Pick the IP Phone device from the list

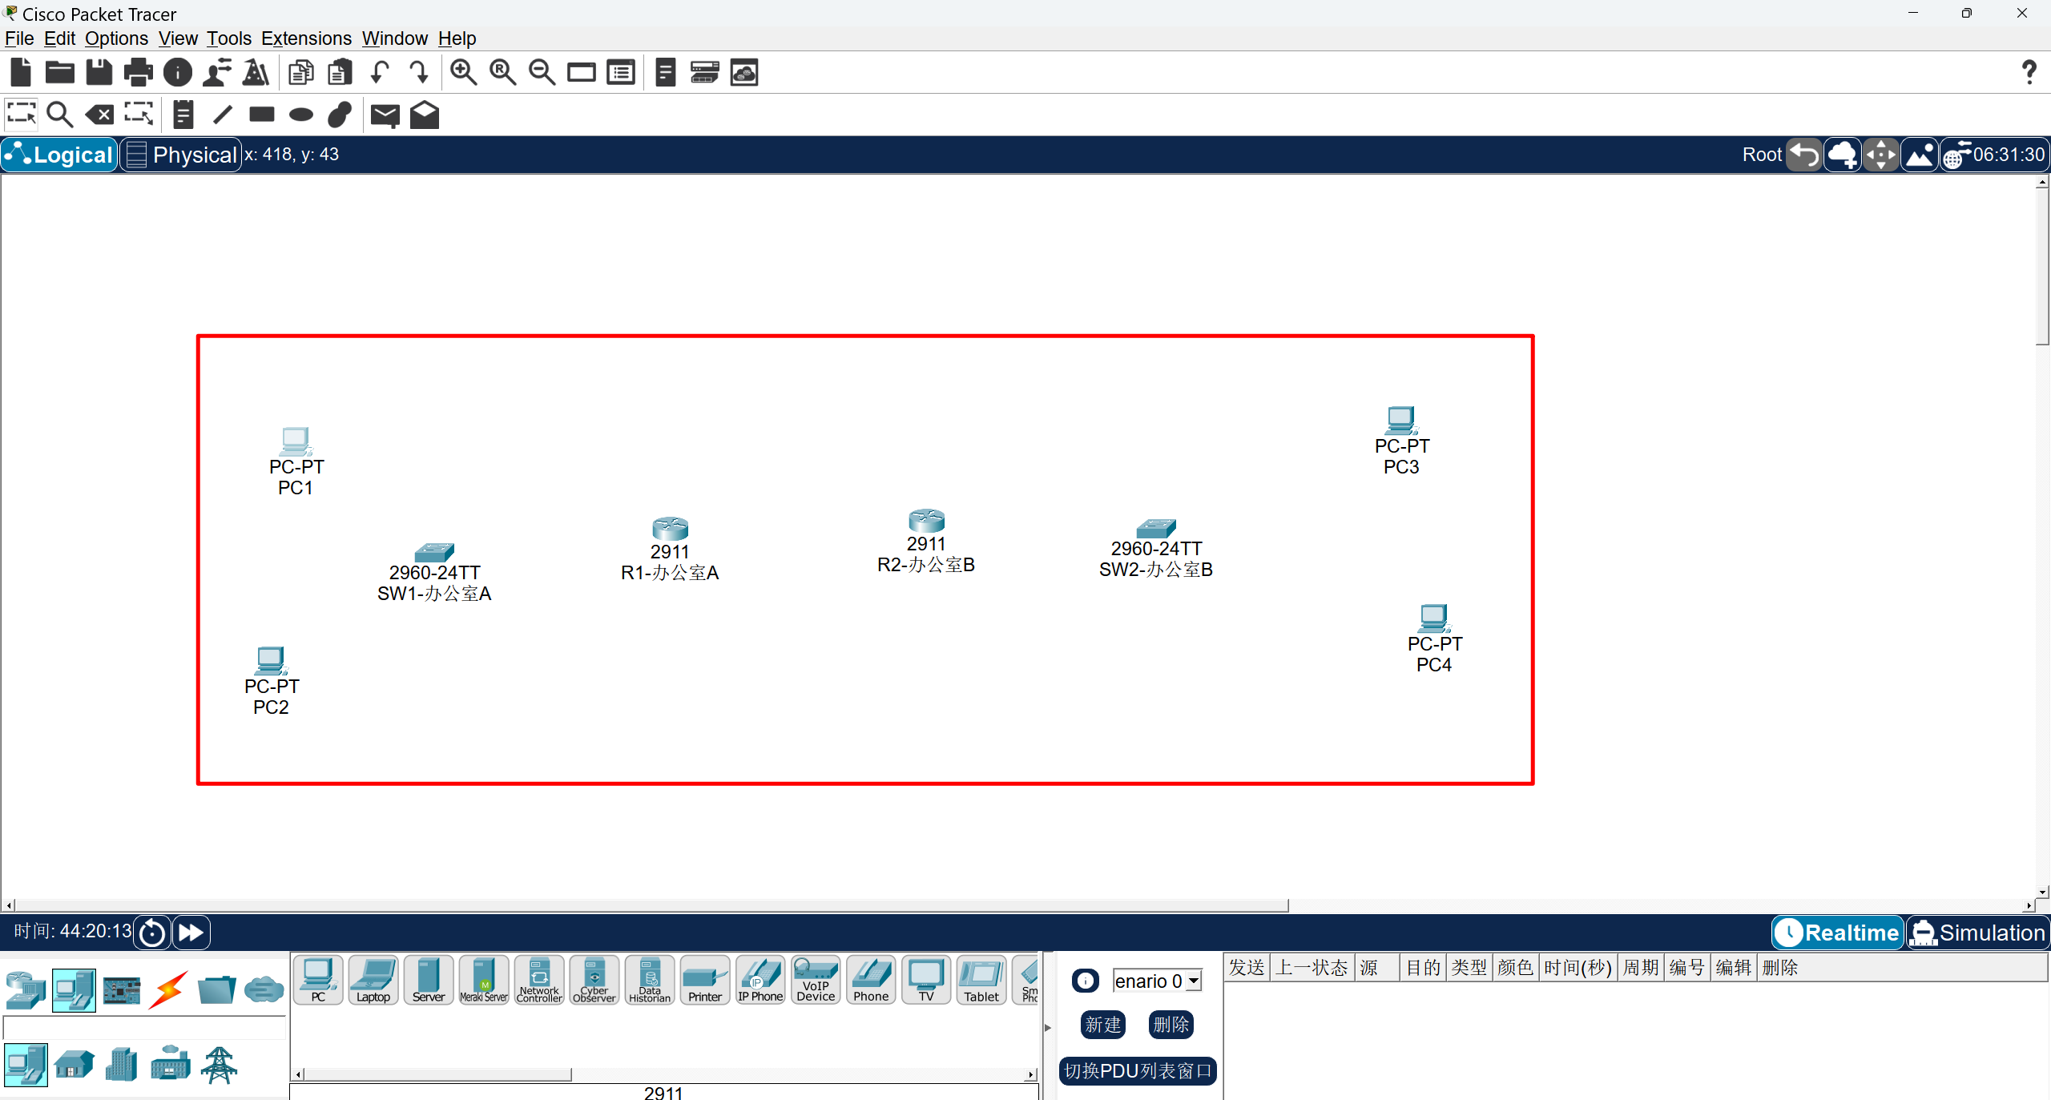pyautogui.click(x=760, y=980)
